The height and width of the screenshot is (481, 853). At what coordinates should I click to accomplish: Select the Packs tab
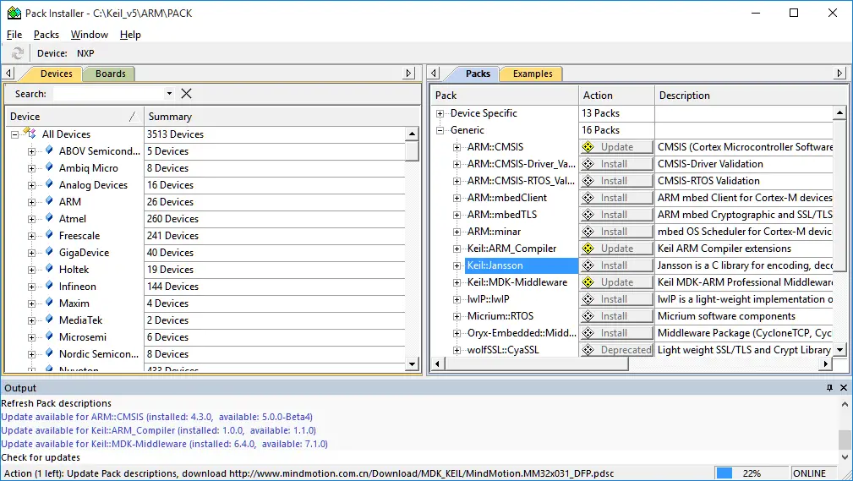478,74
